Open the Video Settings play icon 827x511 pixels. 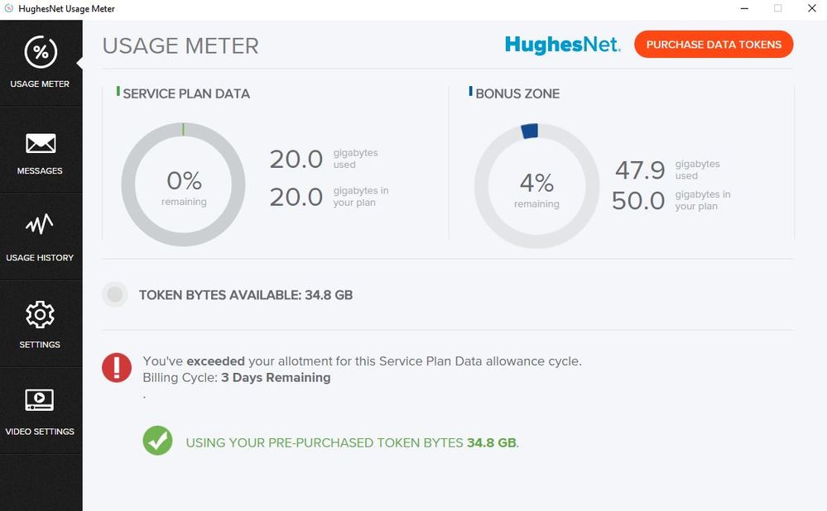point(41,400)
